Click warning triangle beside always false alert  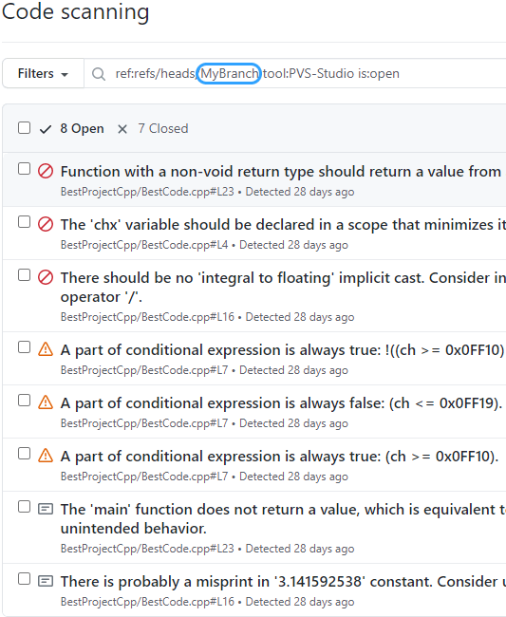46,402
